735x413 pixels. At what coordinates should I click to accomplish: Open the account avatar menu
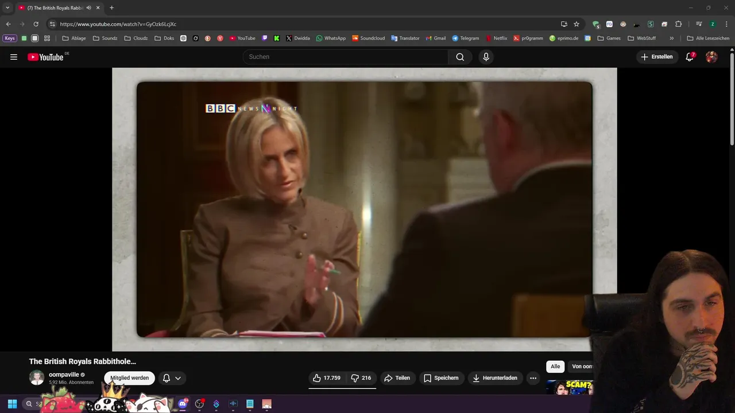tap(711, 57)
